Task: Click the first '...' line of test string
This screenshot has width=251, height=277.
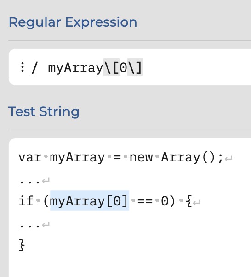Action: (30, 183)
